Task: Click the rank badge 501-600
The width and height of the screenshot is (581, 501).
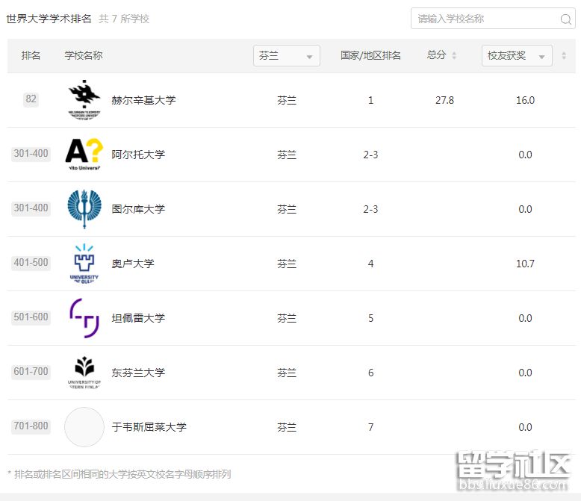Action: click(x=31, y=317)
